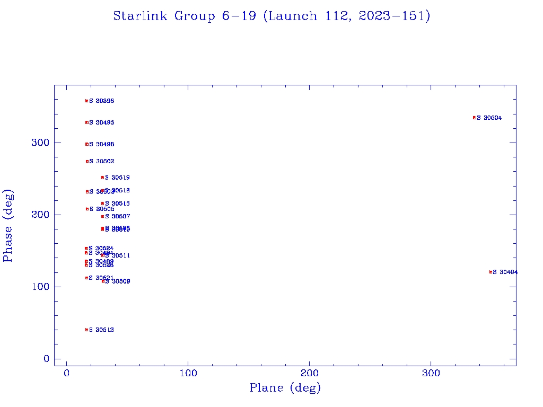
Task: Click the label 'S 30504' at far right
Action: point(489,118)
